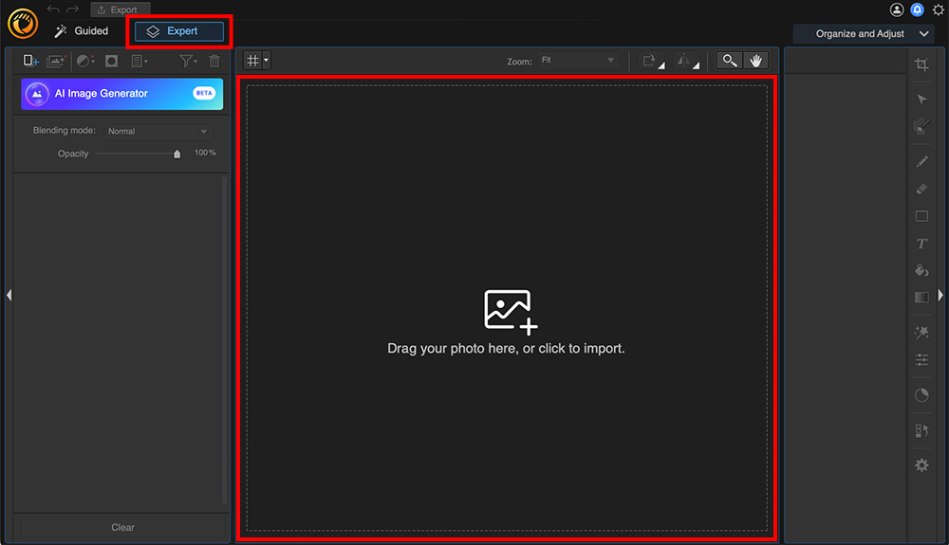The width and height of the screenshot is (949, 545).
Task: Open the layer options list menu
Action: pos(140,61)
